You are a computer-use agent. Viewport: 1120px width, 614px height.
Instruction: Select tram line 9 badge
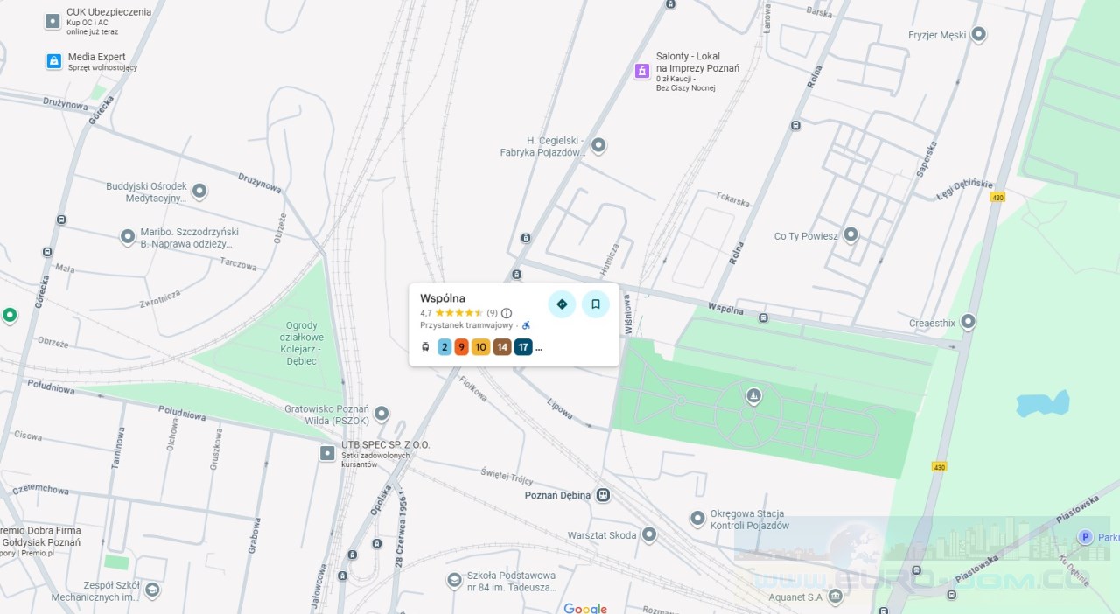pyautogui.click(x=462, y=347)
